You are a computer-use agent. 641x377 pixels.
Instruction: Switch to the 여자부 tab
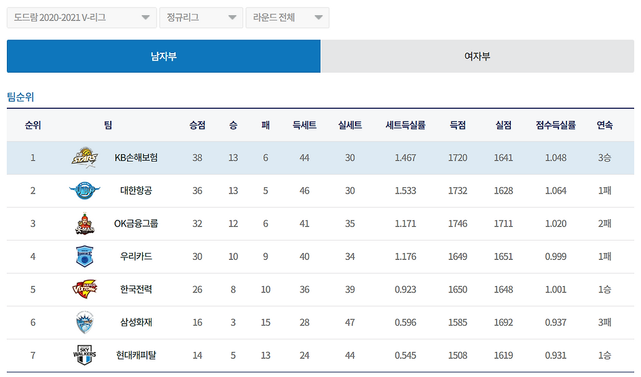[x=477, y=56]
